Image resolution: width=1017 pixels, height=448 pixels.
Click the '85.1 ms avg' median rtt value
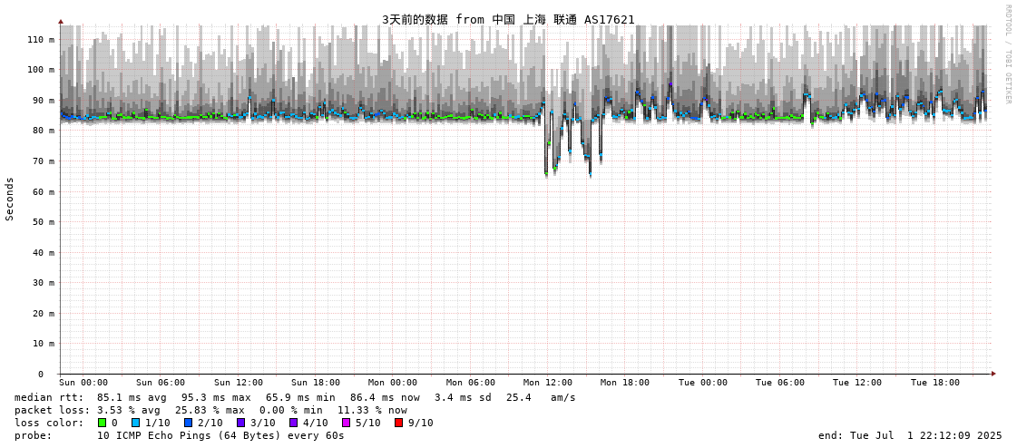coord(132,397)
